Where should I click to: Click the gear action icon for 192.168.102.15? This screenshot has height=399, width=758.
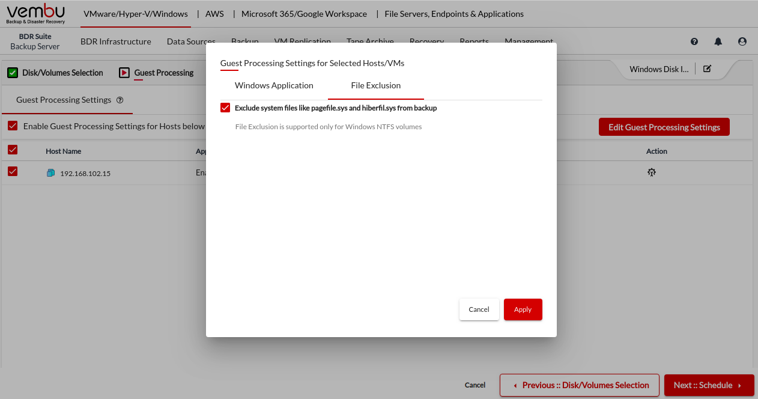click(x=651, y=172)
